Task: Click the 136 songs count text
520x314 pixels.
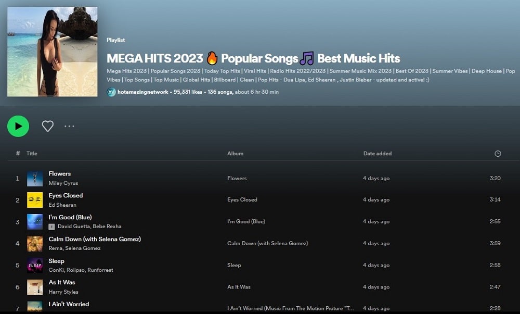Action: (220, 92)
